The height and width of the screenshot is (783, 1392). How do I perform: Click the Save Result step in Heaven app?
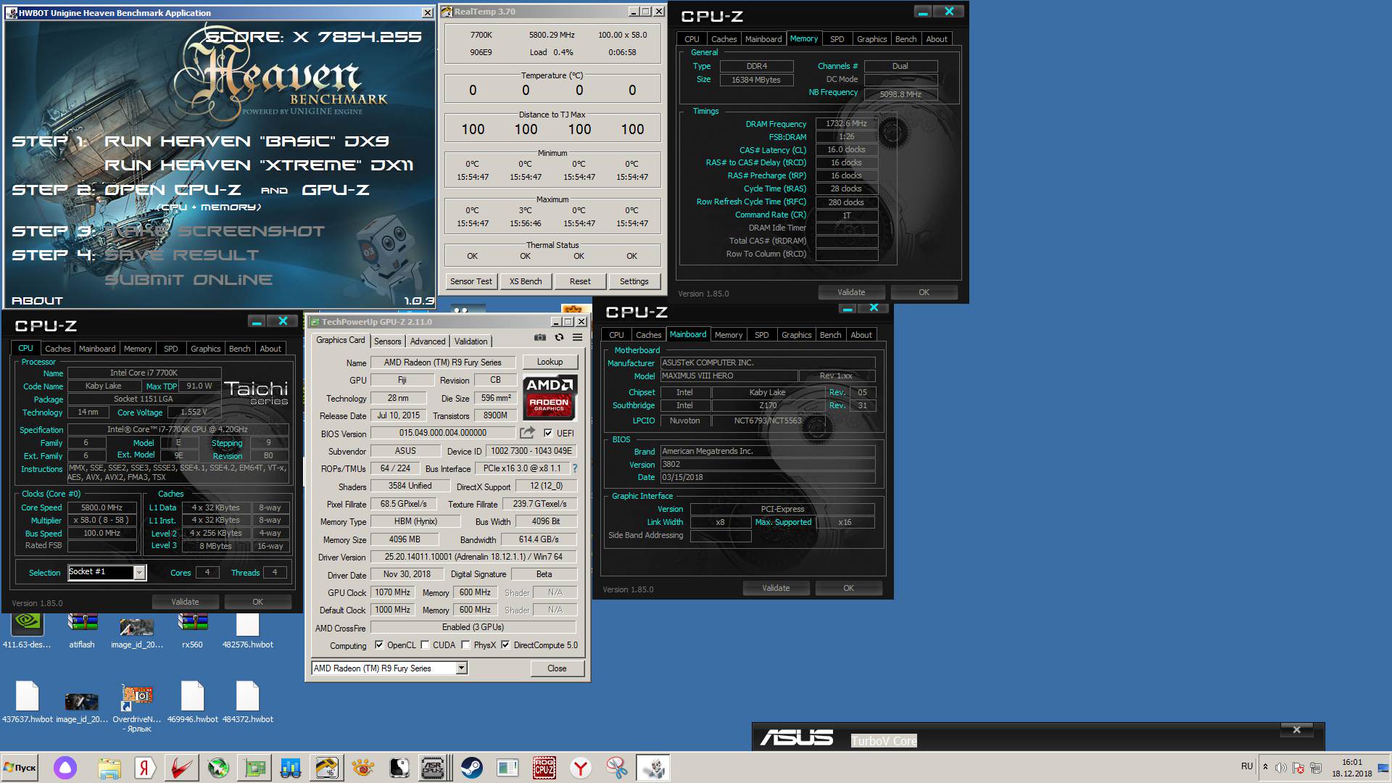tap(181, 255)
